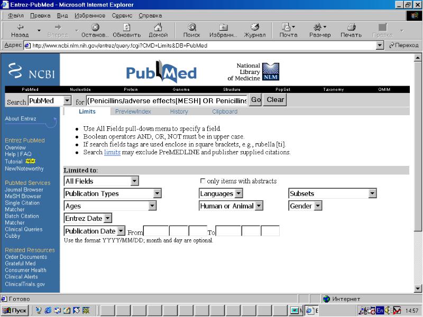Image resolution: width=423 pixels, height=317 pixels.
Task: Open the All Fields dropdown
Action: [102, 181]
